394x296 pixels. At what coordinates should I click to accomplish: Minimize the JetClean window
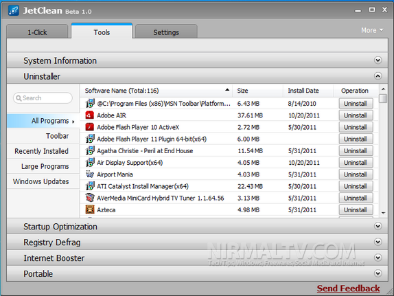[x=358, y=10]
